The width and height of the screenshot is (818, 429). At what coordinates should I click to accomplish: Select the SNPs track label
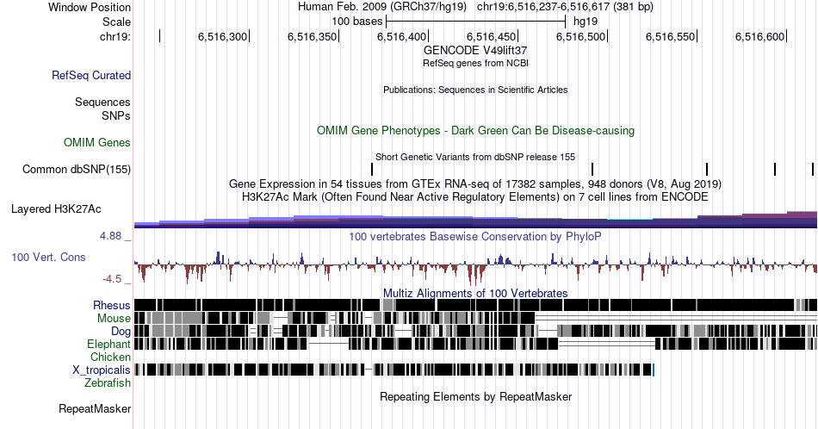pos(116,115)
